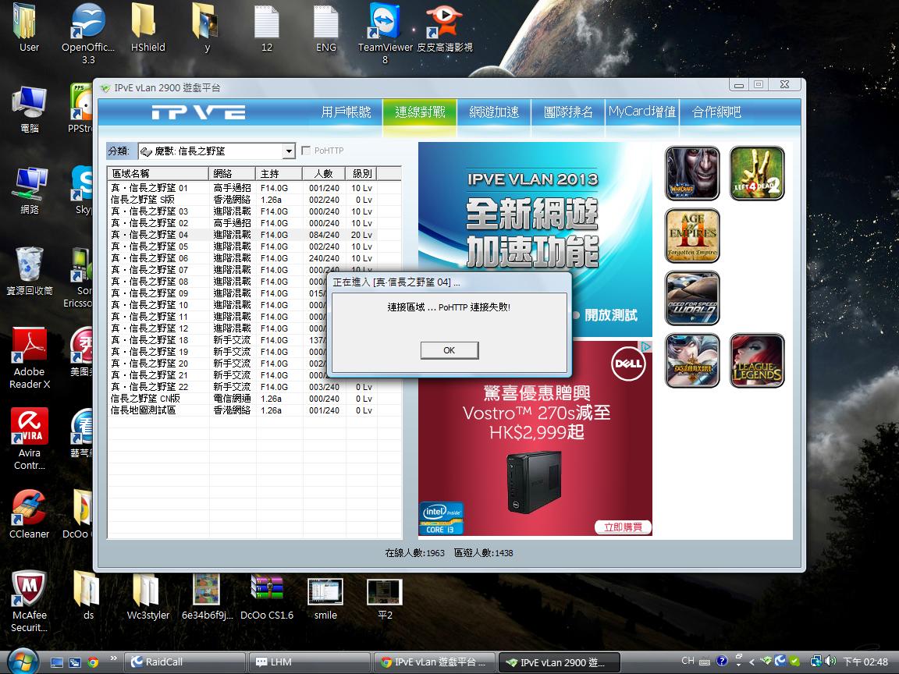Open the 網遊加速 tab

pyautogui.click(x=494, y=112)
